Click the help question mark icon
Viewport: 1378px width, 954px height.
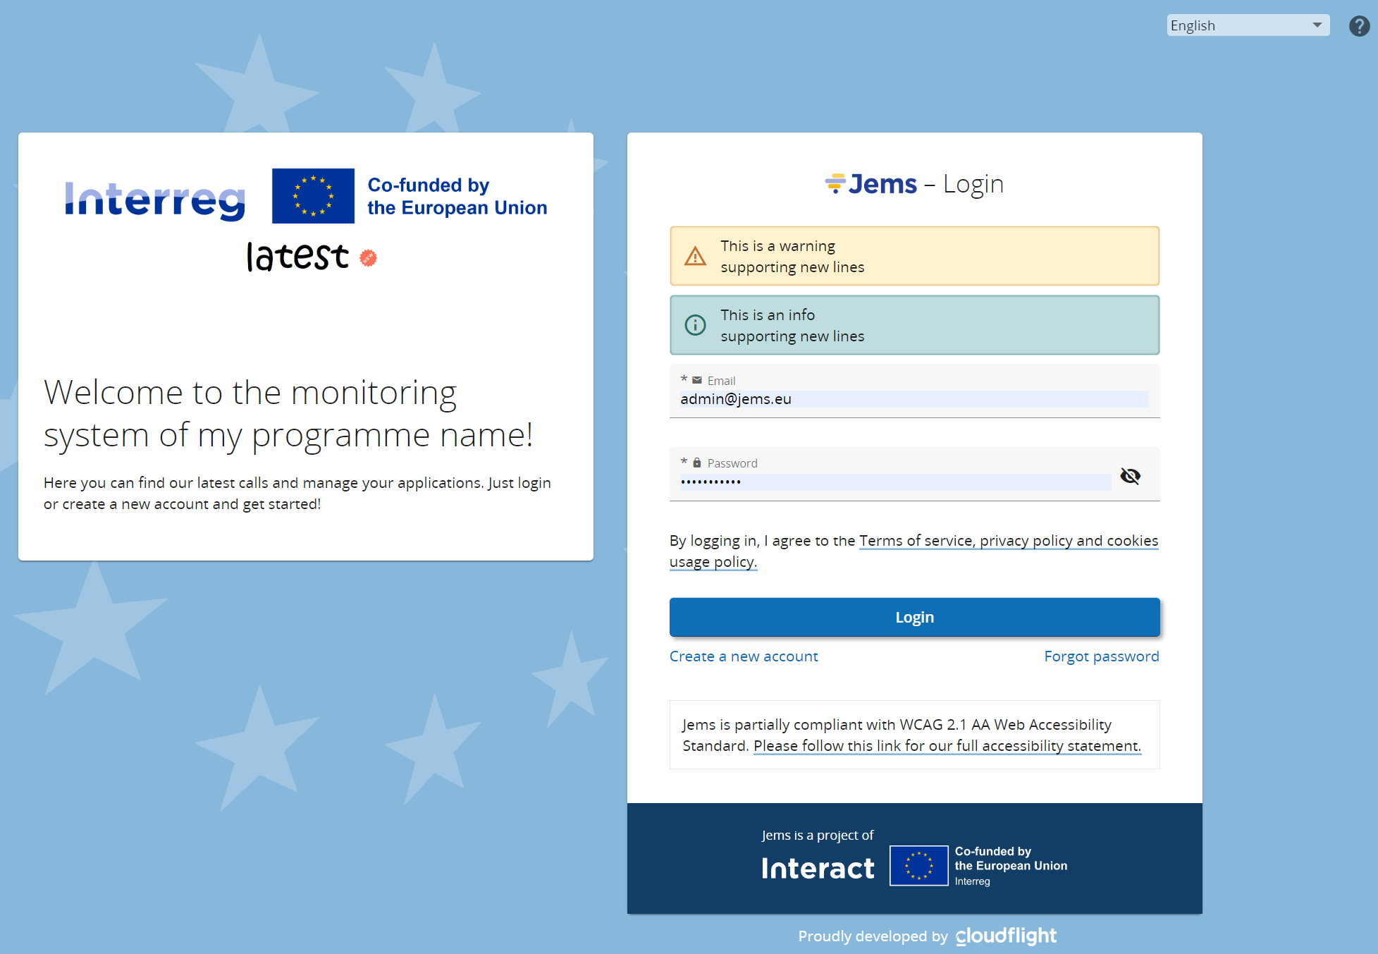pos(1359,26)
